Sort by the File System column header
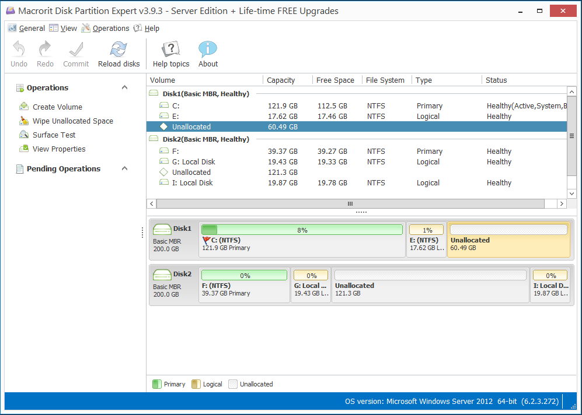The image size is (582, 415). click(387, 80)
